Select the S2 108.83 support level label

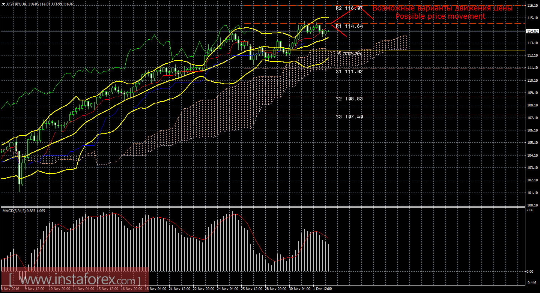point(349,99)
